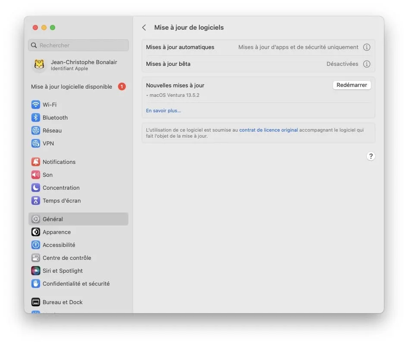The height and width of the screenshot is (345, 408).
Task: Follow the En savoir plus link
Action: (x=163, y=111)
